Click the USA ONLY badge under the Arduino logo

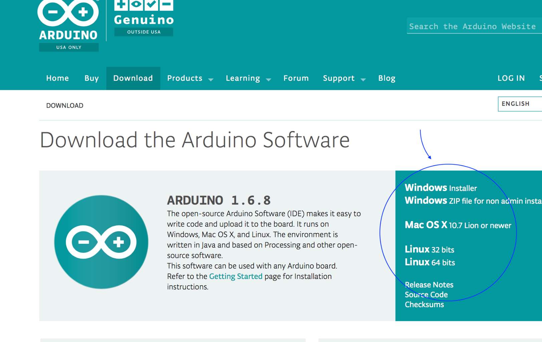pyautogui.click(x=68, y=47)
